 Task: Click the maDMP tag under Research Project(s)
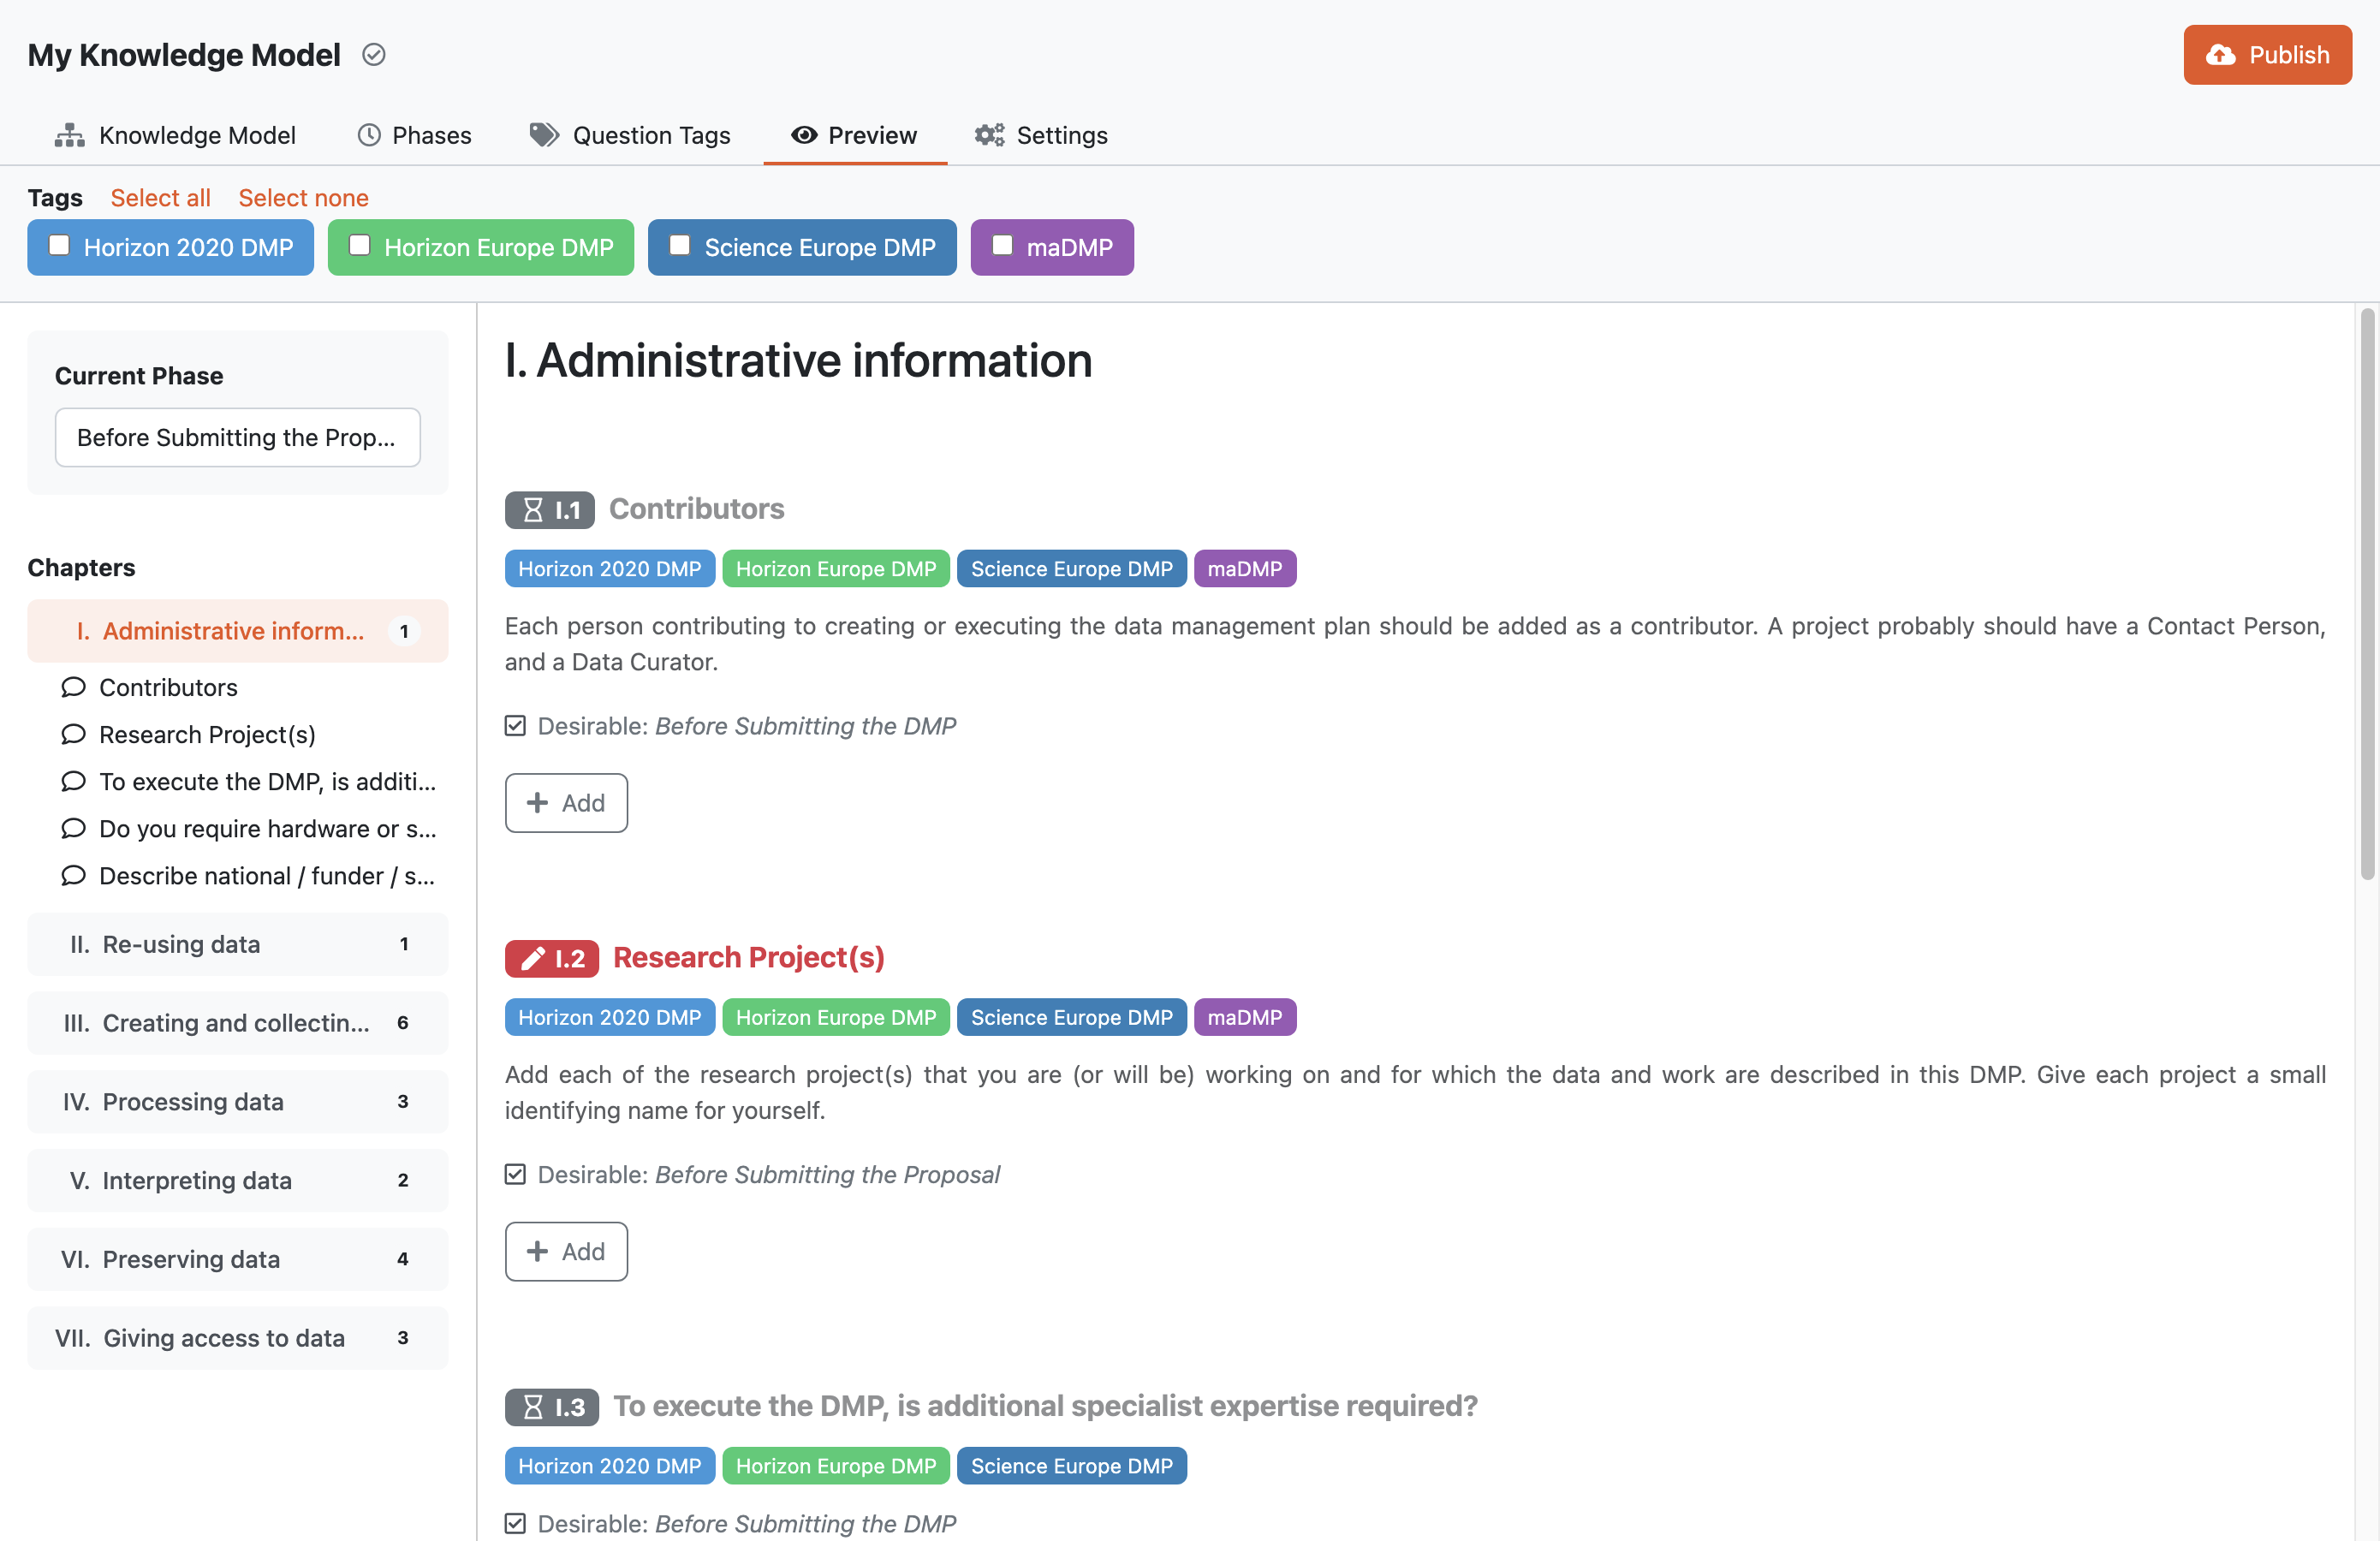pos(1245,1017)
